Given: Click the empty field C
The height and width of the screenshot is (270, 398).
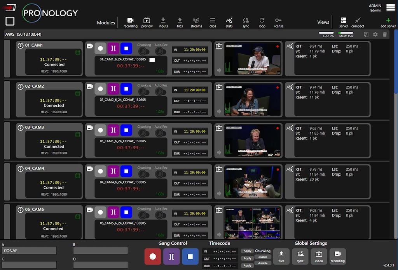Looking at the screenshot, I should [x=29, y=265].
